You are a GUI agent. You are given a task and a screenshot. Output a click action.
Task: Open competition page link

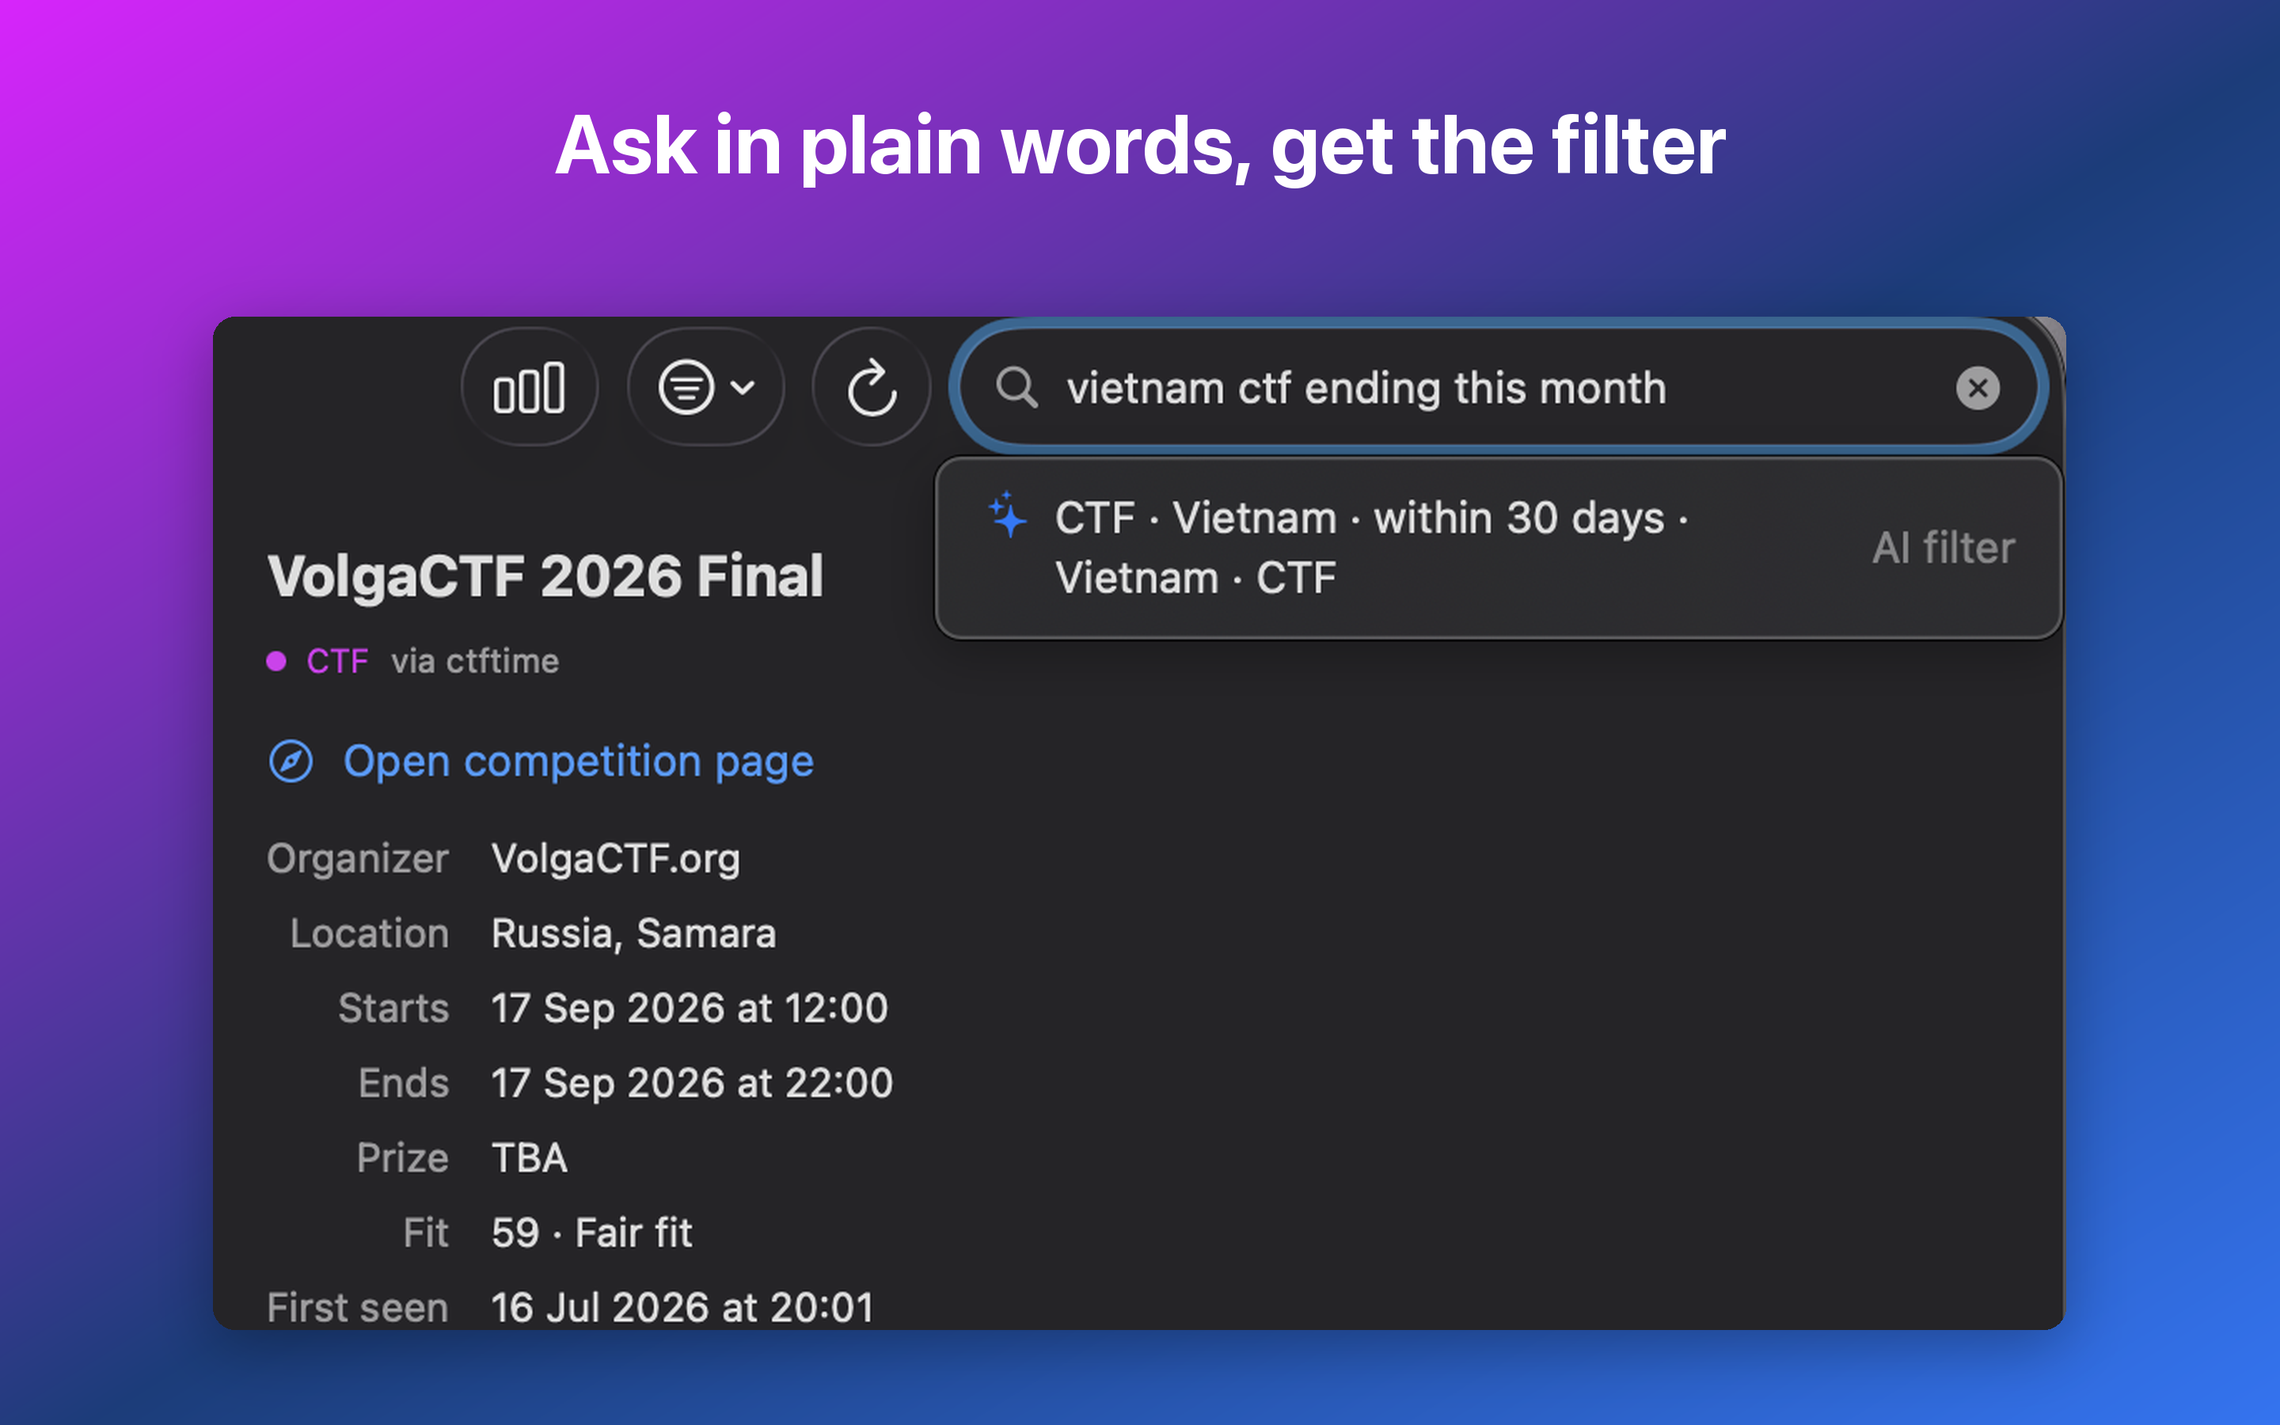coord(578,761)
